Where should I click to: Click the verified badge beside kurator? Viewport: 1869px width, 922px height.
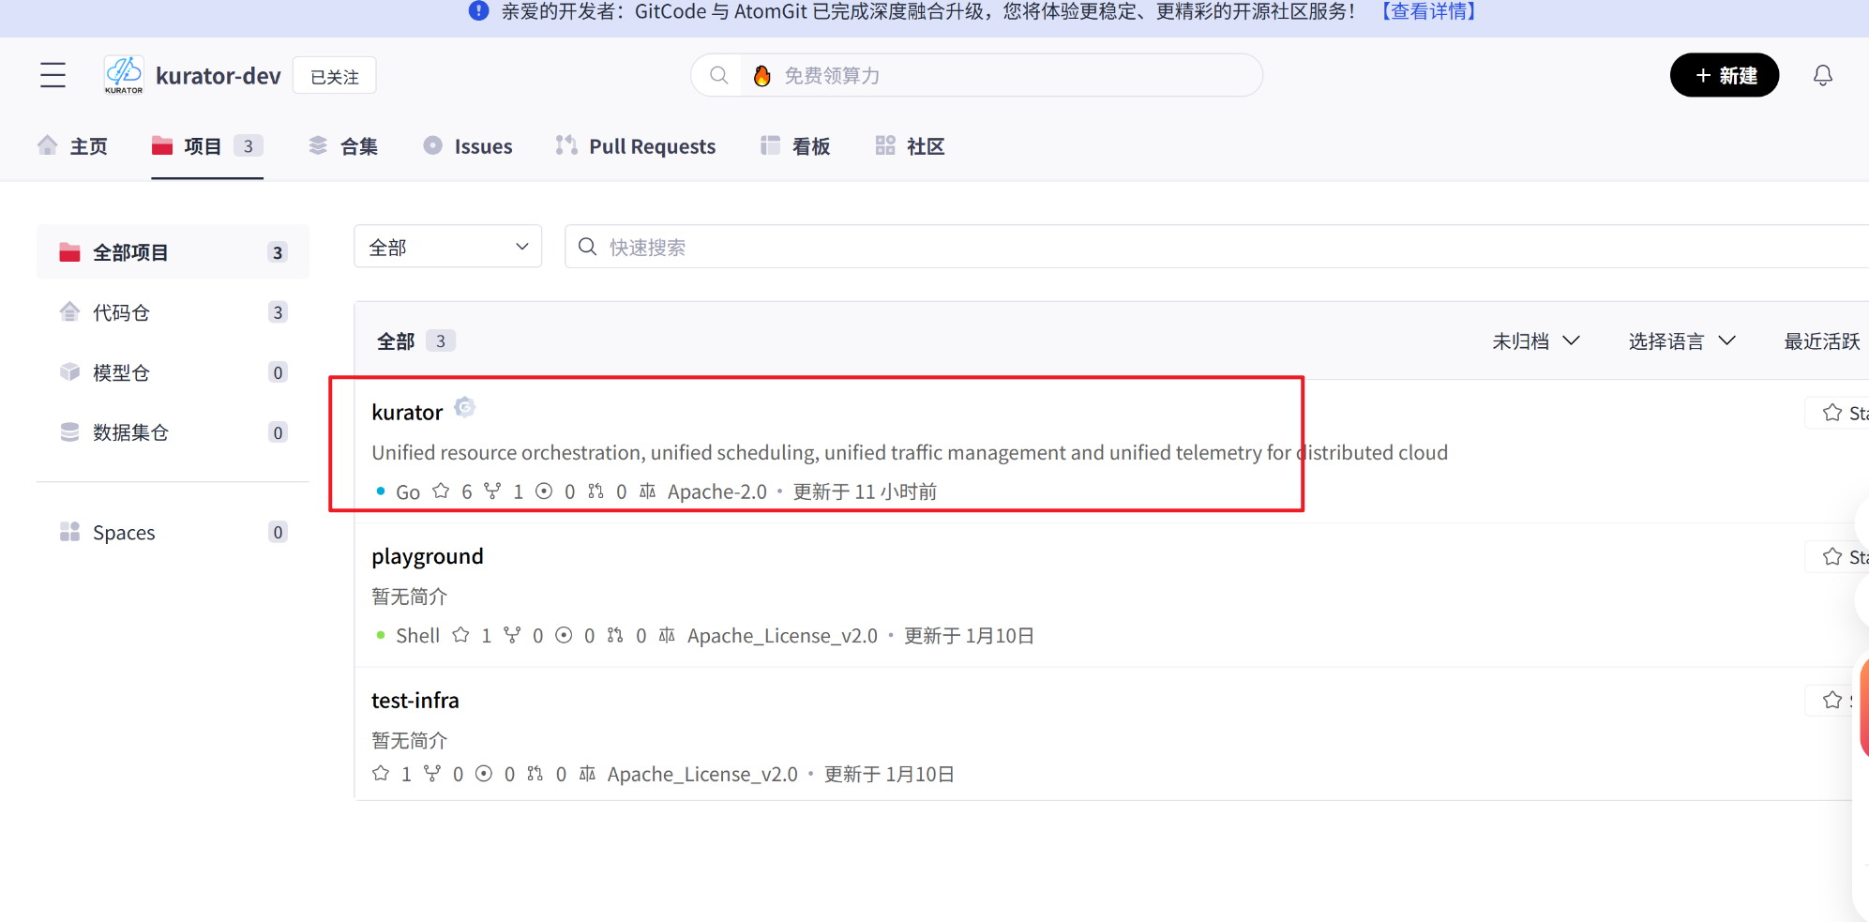(x=464, y=407)
